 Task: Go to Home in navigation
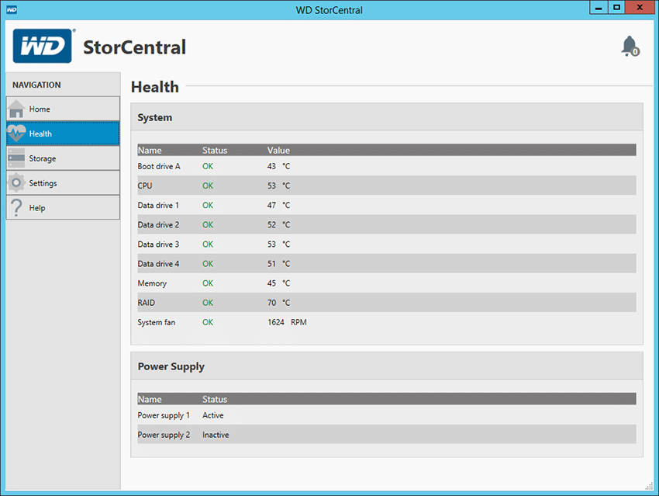(63, 109)
